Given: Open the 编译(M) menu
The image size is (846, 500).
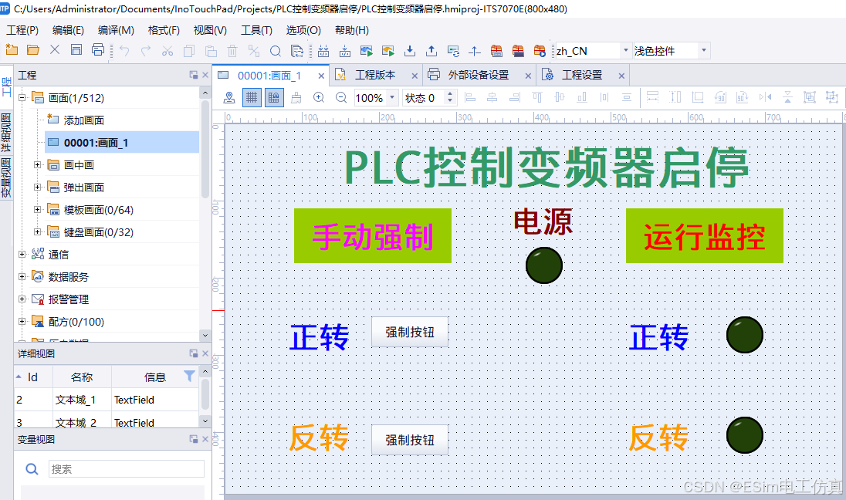Looking at the screenshot, I should point(116,30).
